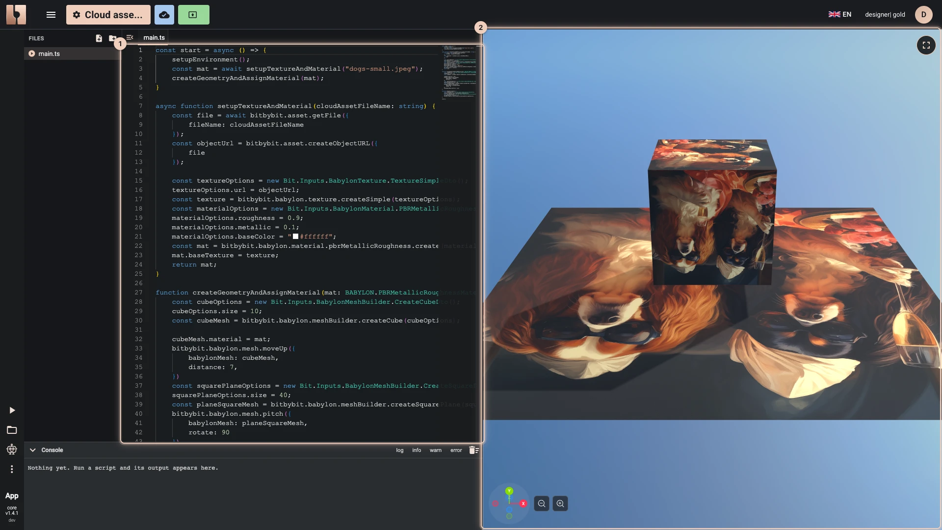Image resolution: width=942 pixels, height=530 pixels.
Task: Click the red X axis gizmo handle
Action: 523,503
